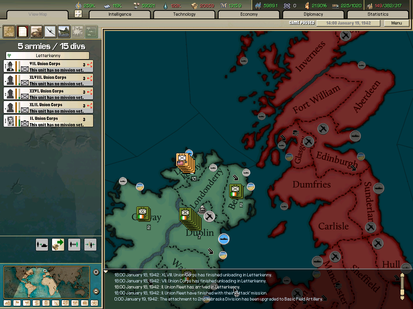Click the load-onto-transports icon in unit panel
The image size is (413, 309).
click(42, 244)
